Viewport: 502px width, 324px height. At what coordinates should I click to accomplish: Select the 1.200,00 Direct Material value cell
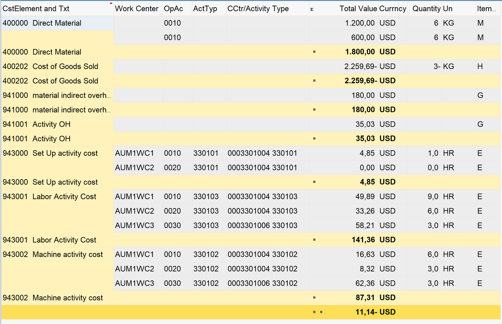(360, 23)
